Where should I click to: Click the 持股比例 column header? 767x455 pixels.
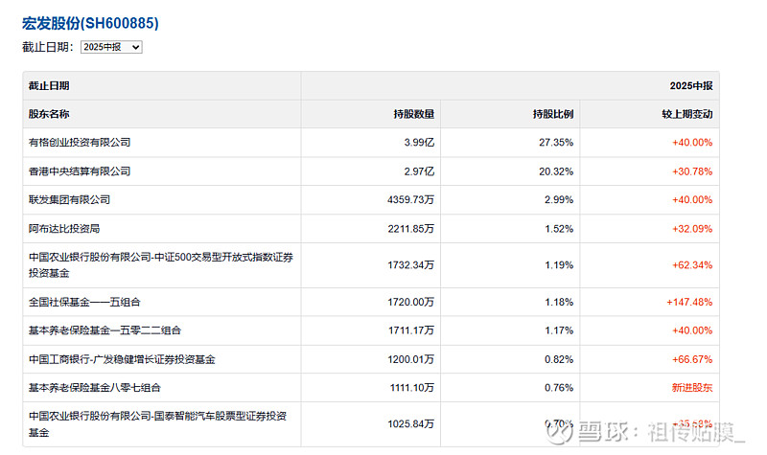[553, 114]
